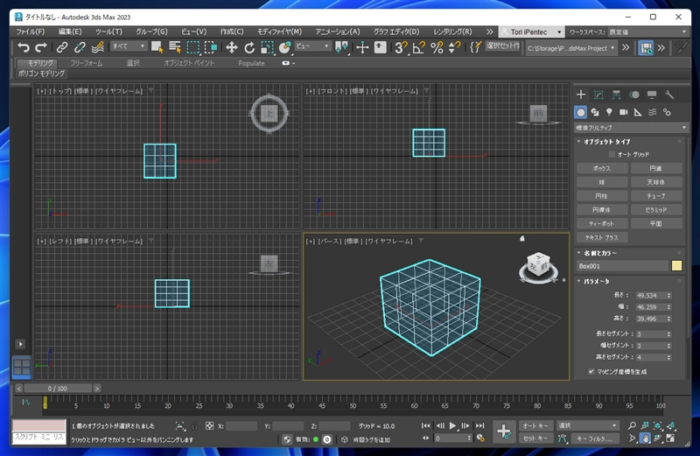The height and width of the screenshot is (456, 700).
Task: Open the ファイル(F) menu
Action: 31,32
